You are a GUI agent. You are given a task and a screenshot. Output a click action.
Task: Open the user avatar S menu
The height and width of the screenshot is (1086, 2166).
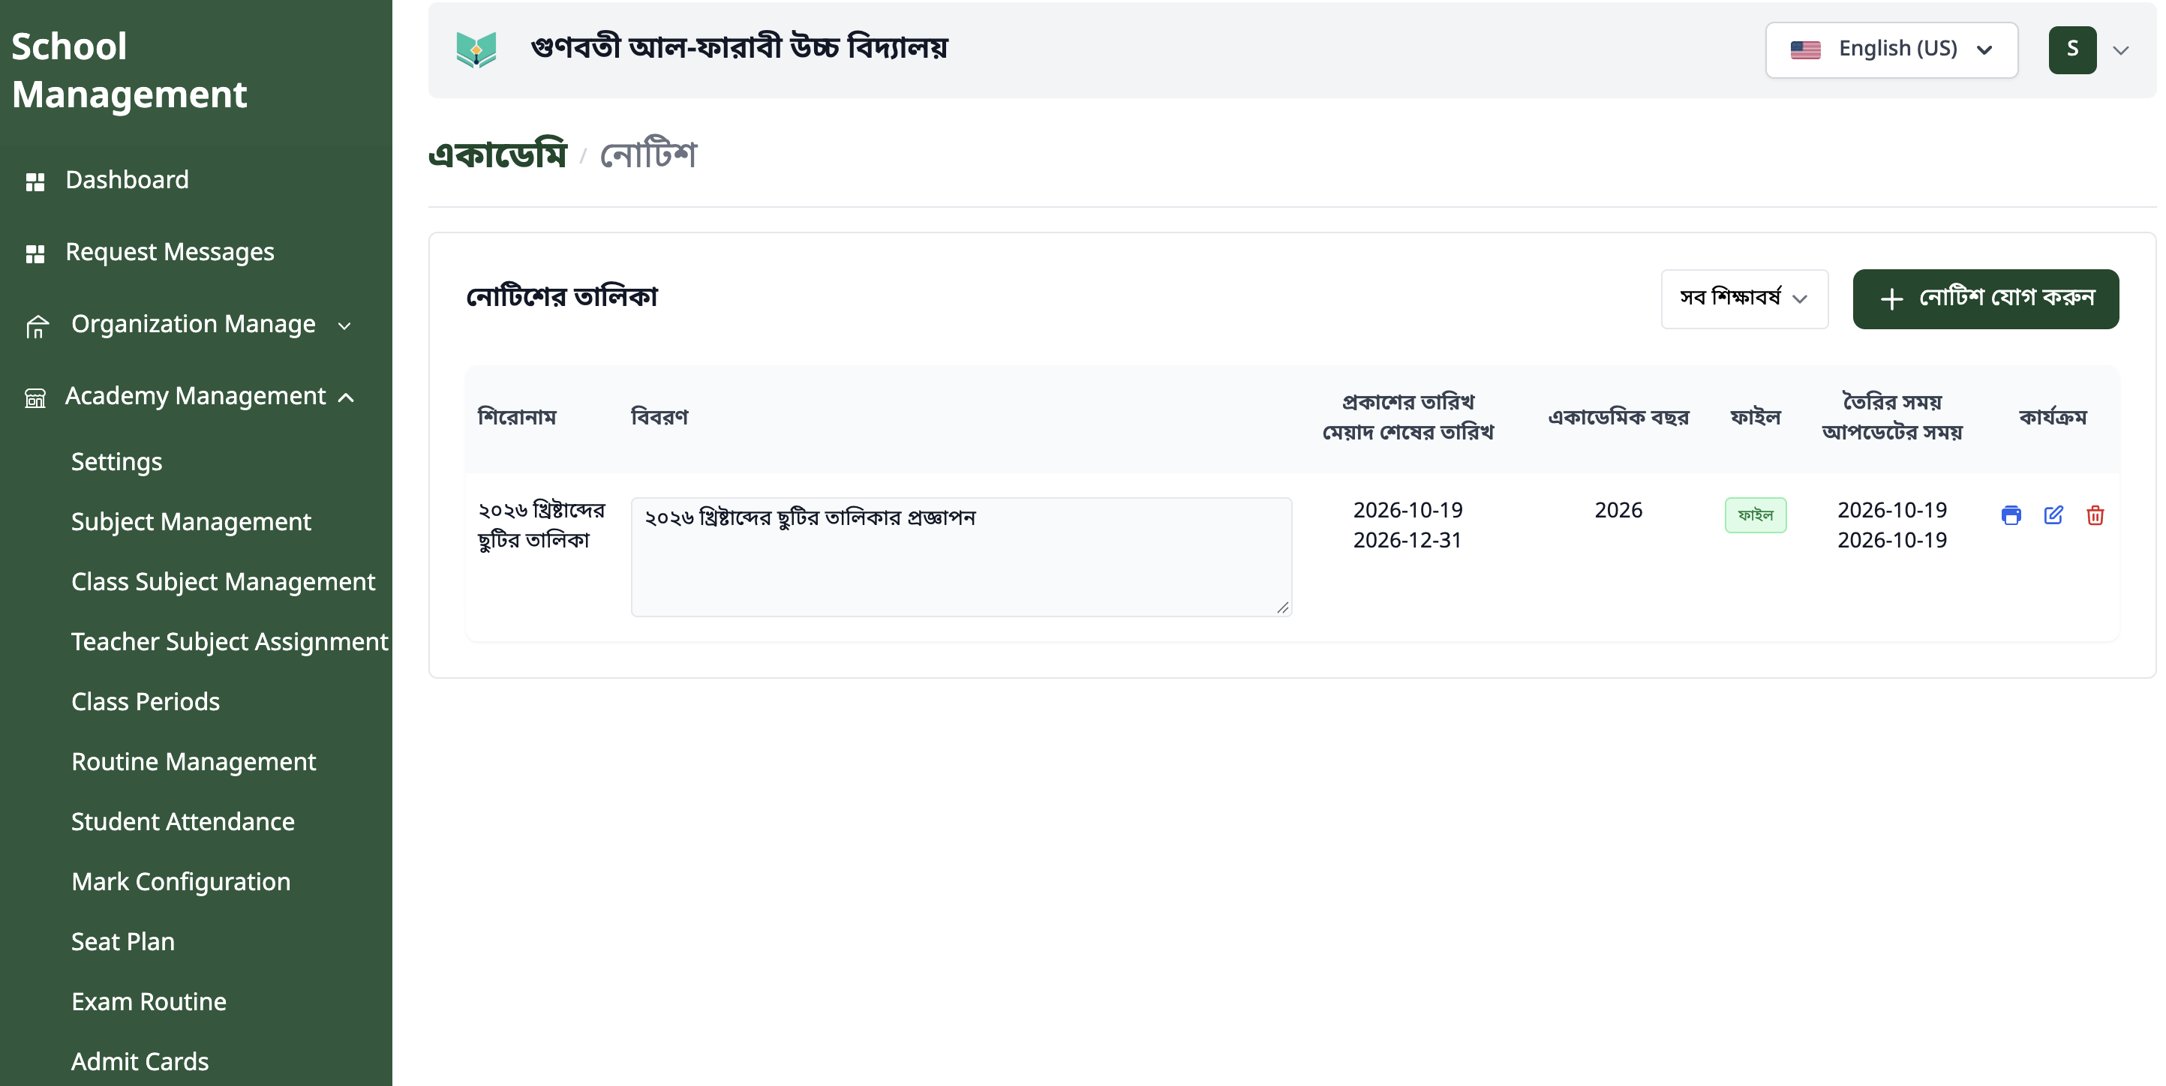click(2071, 49)
